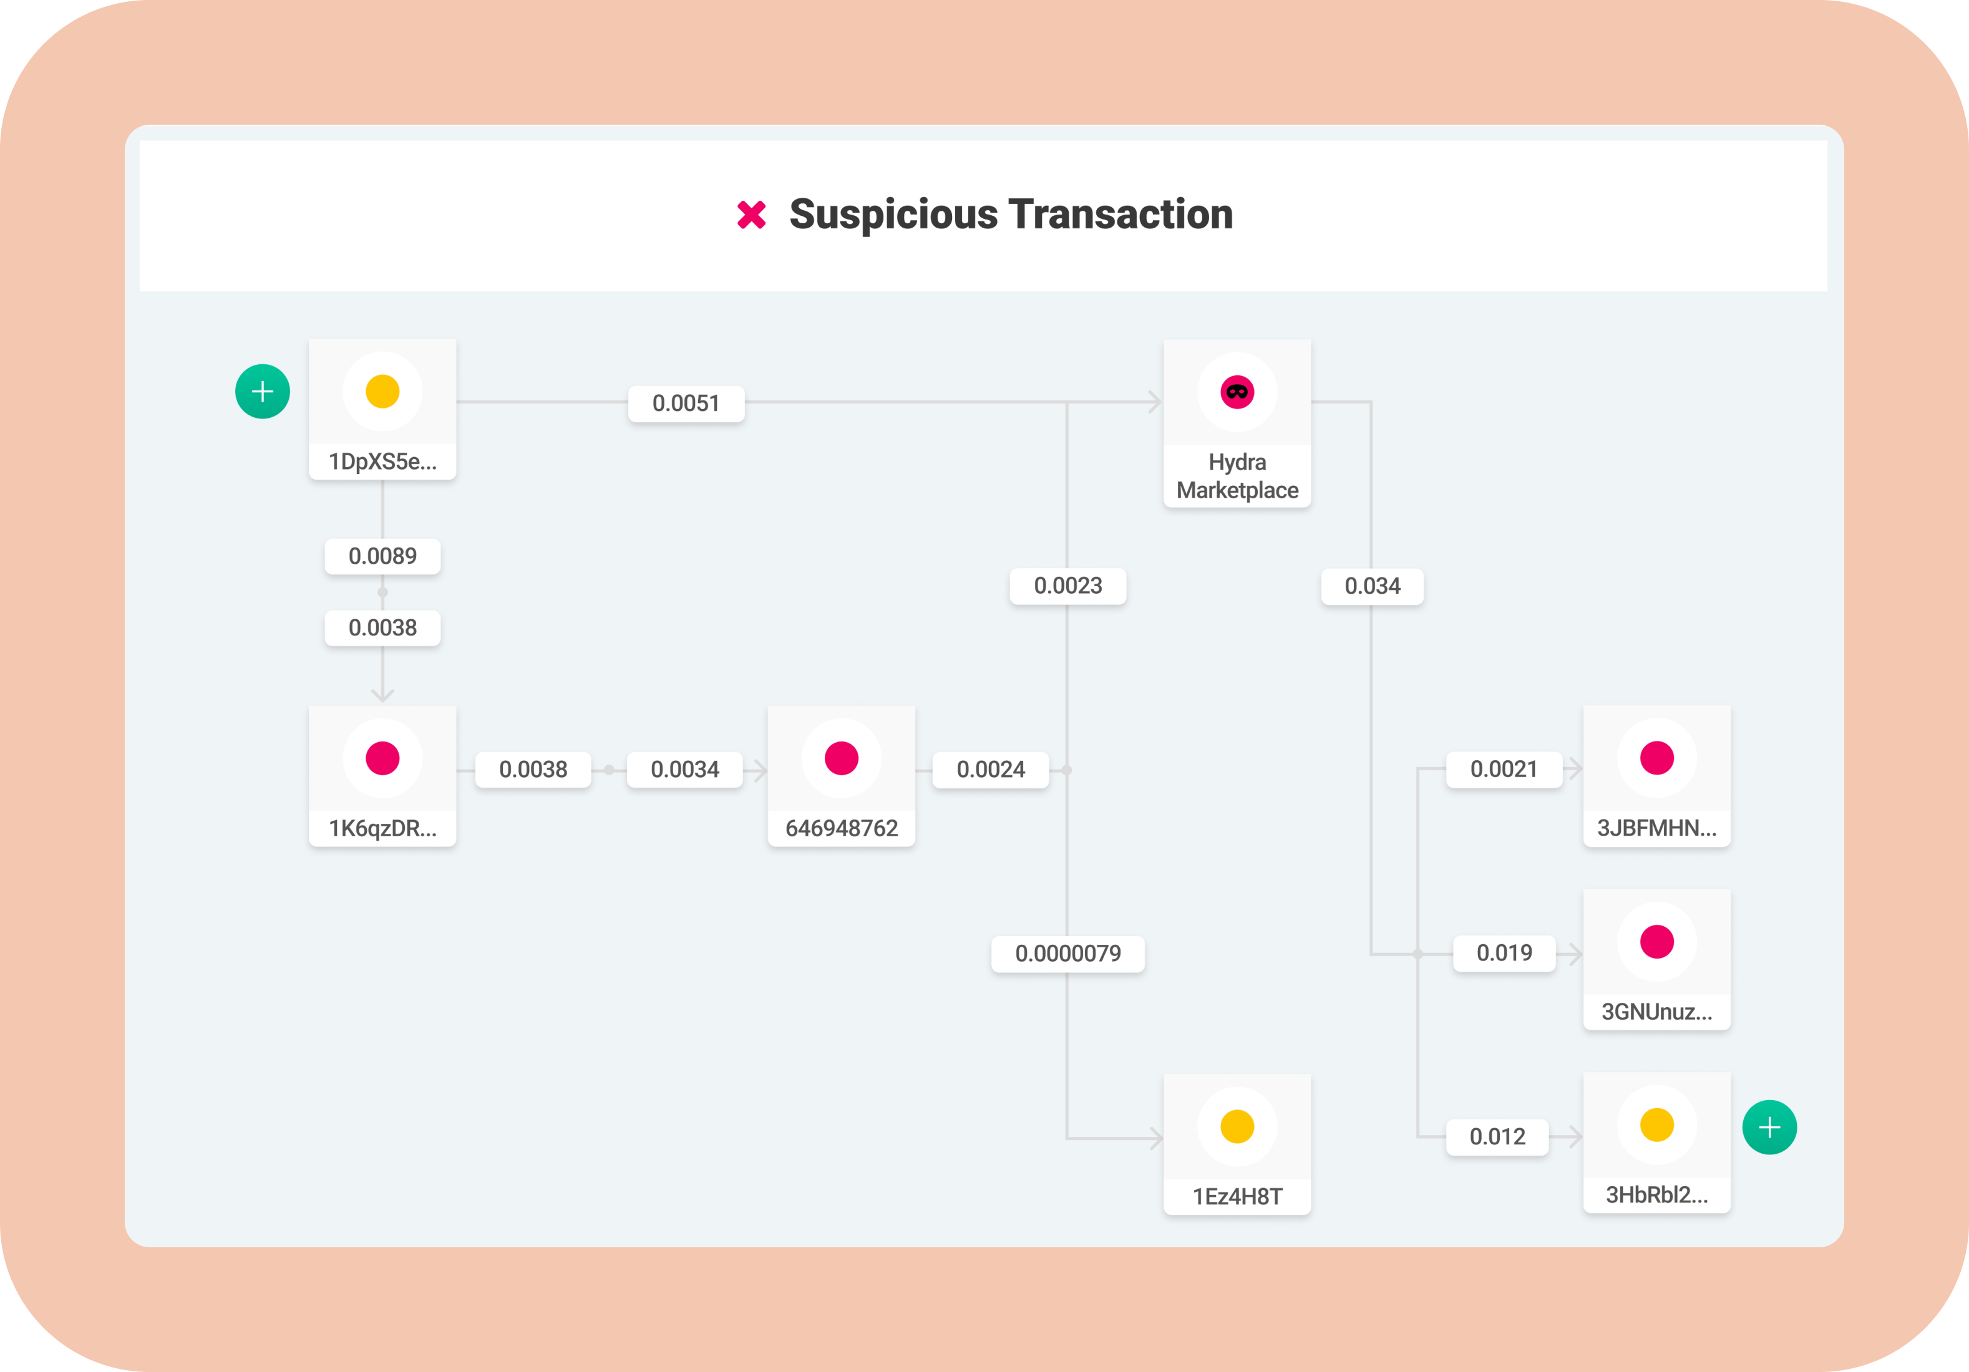This screenshot has width=1969, height=1372.
Task: Click the pink dot on 3GNUnuz node
Action: click(1656, 942)
